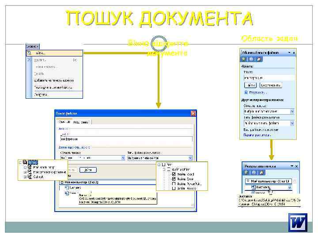Click the help icon beside Подсказка
This screenshot has width=318, height=238.
[246, 93]
